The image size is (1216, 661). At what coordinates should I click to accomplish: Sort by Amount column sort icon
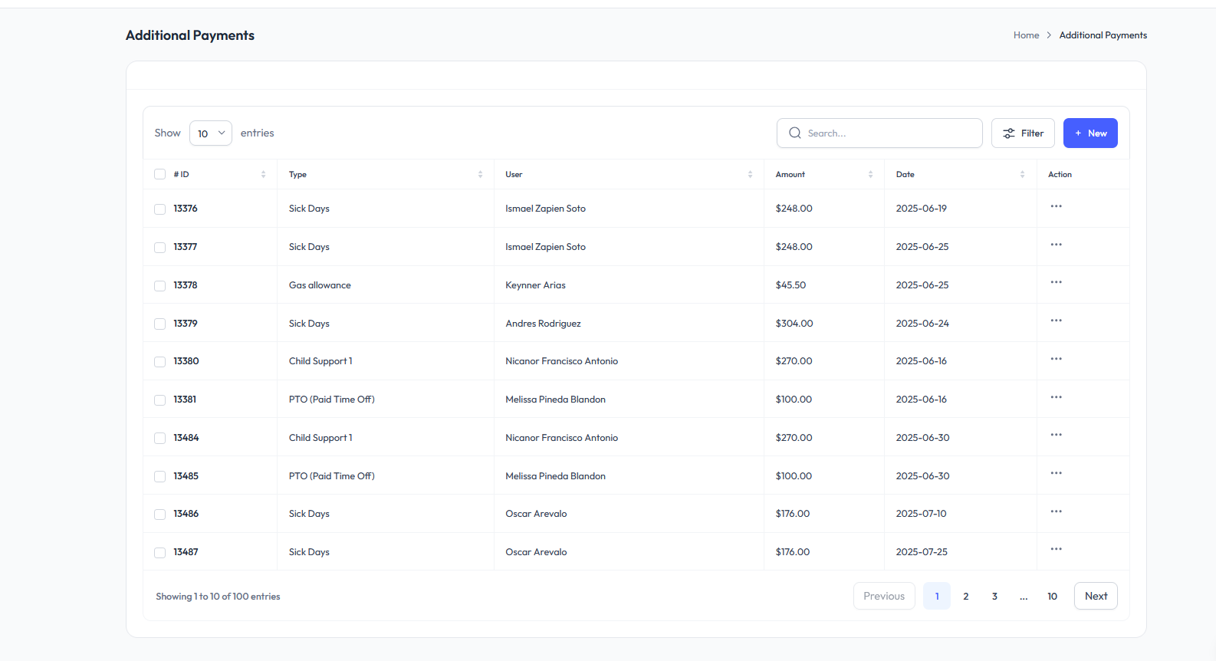(x=870, y=175)
